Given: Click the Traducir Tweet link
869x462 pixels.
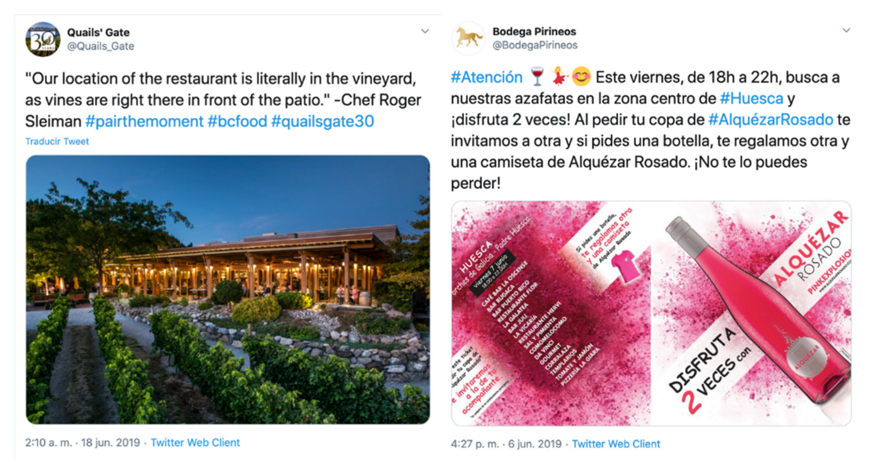Looking at the screenshot, I should click(57, 141).
